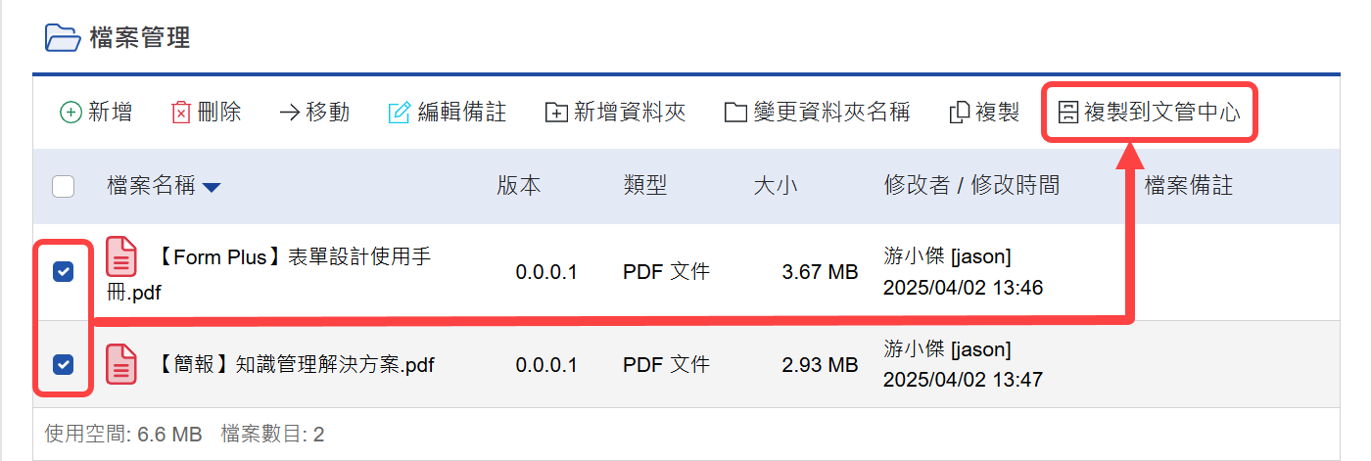Click sort arrow beside 檔案名稱
This screenshot has width=1371, height=461.
coord(212,187)
